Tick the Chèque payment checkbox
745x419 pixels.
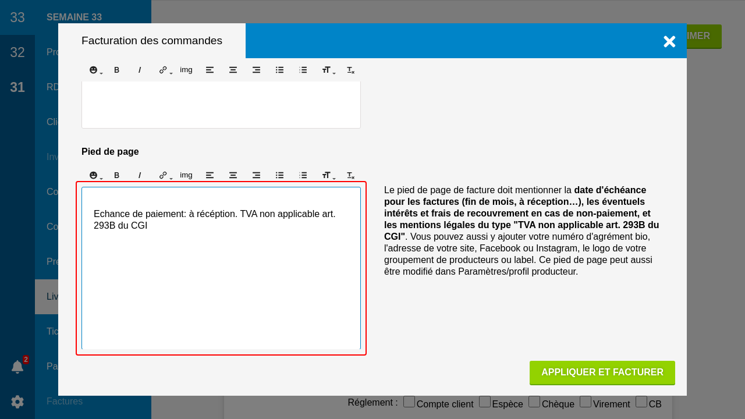(x=534, y=402)
